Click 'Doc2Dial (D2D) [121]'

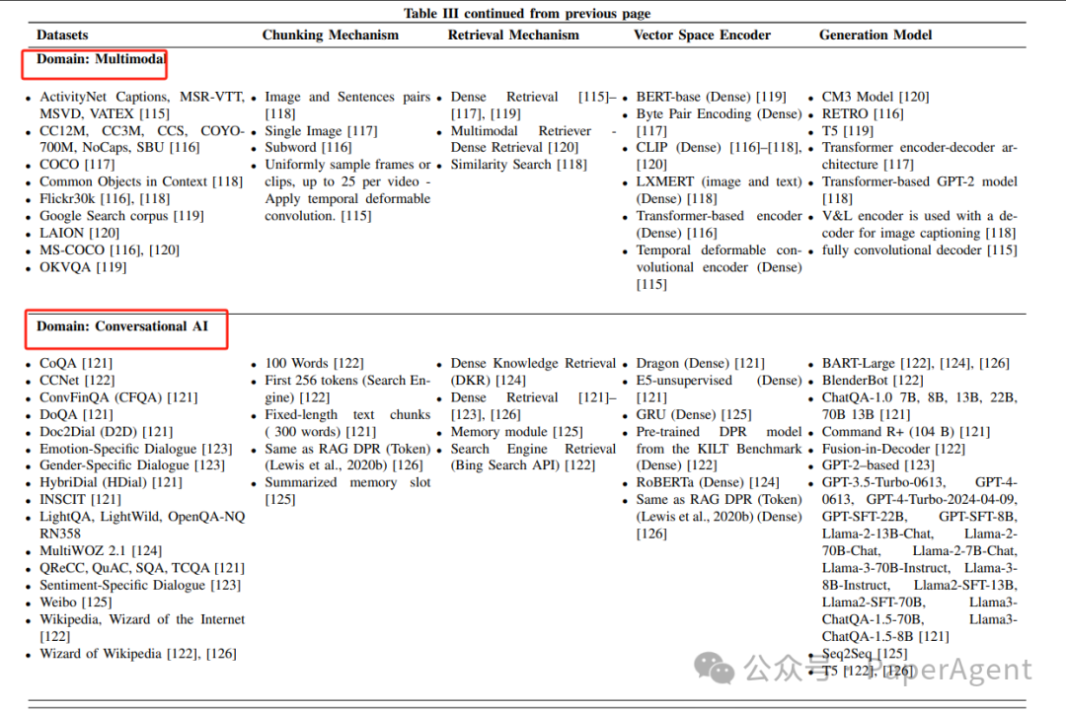click(x=106, y=431)
